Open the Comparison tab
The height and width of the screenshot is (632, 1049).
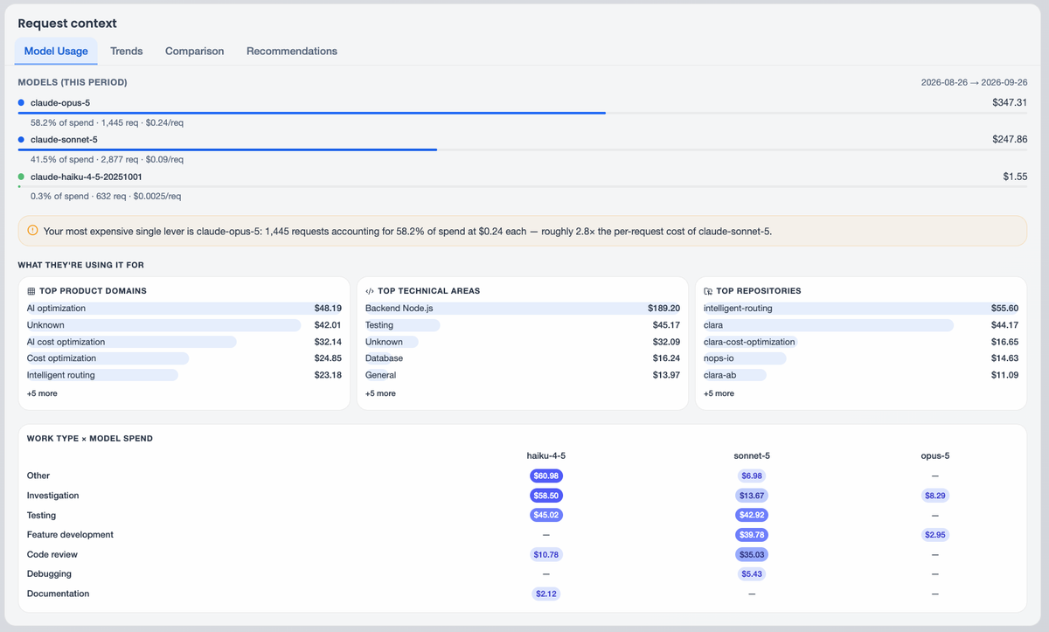point(195,51)
